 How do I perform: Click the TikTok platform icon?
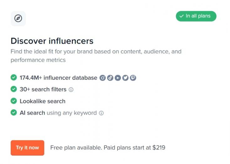click(x=110, y=78)
